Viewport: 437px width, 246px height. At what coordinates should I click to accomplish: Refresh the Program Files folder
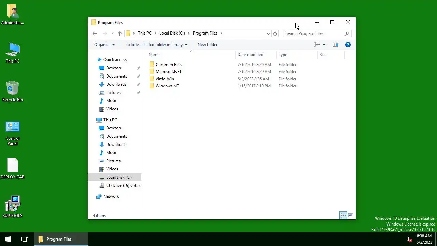point(275,33)
